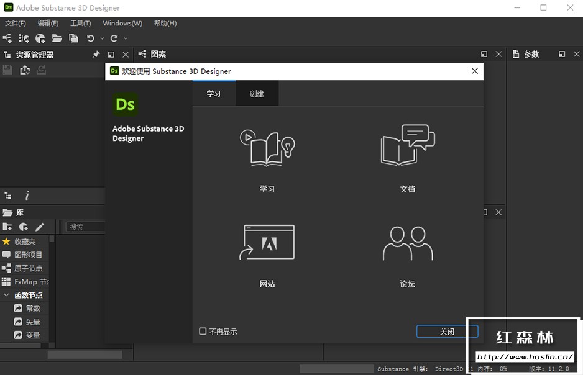Open a package with the folder icon
Viewport: 583px width, 375px height.
57,38
